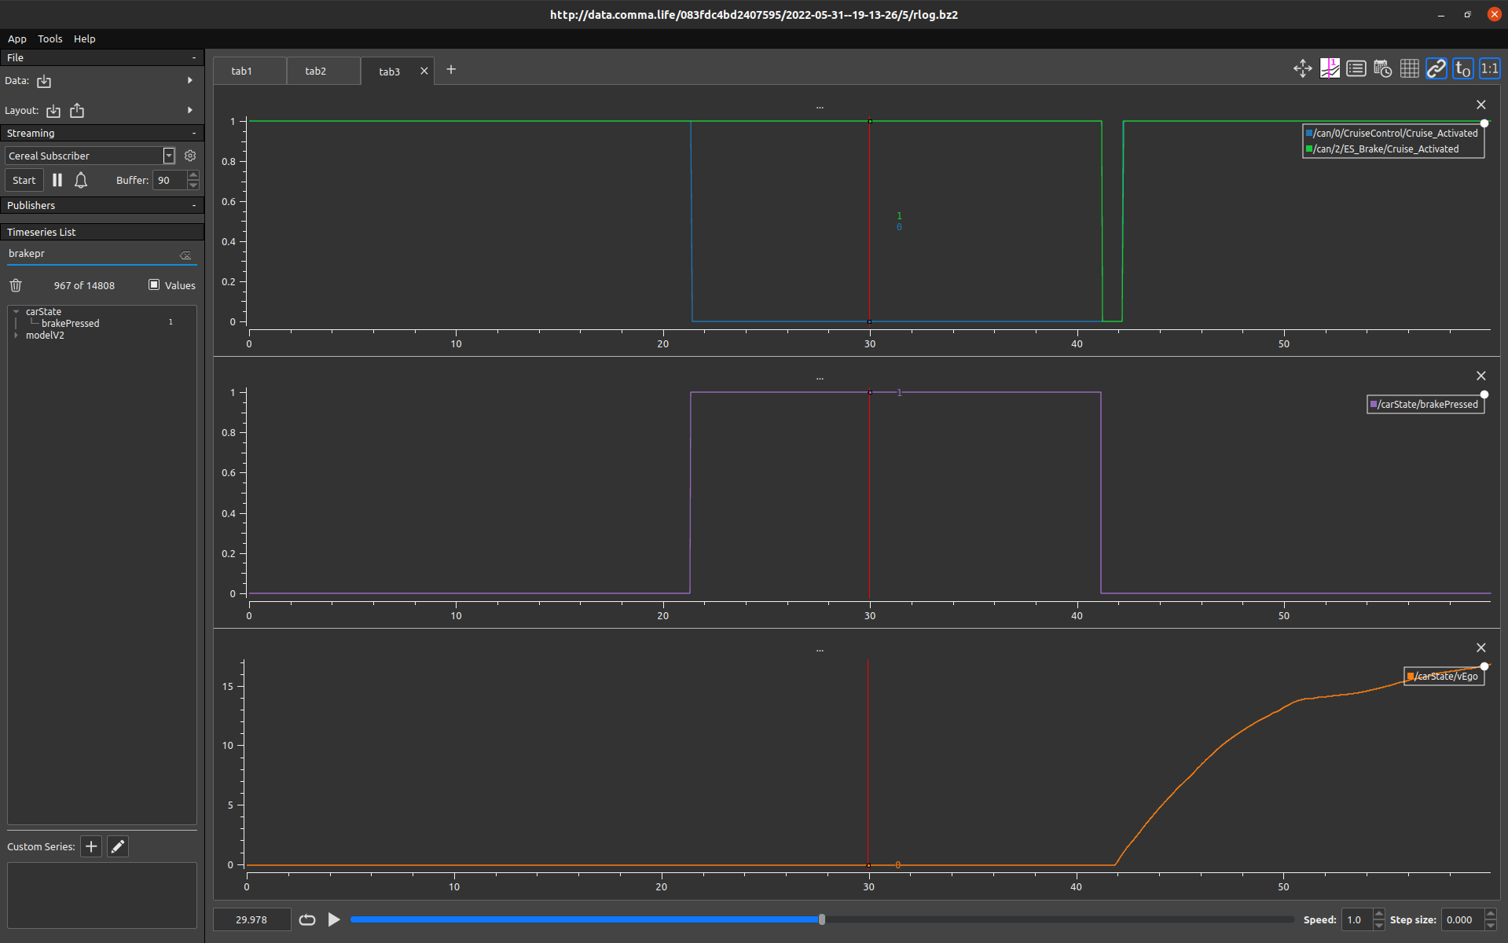Toggle the t0 time offset button

click(1463, 69)
